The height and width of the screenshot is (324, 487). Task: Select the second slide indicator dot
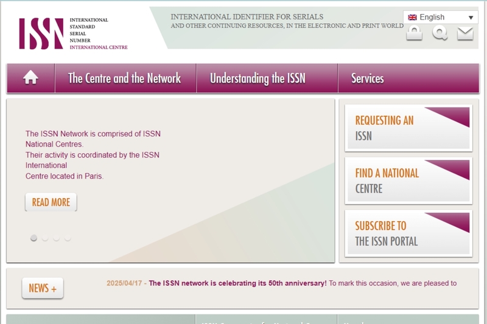(x=45, y=238)
